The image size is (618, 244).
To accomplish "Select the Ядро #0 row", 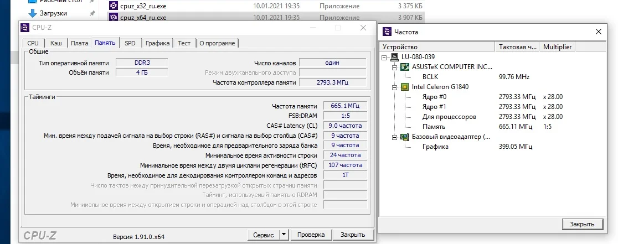I will pyautogui.click(x=434, y=97).
